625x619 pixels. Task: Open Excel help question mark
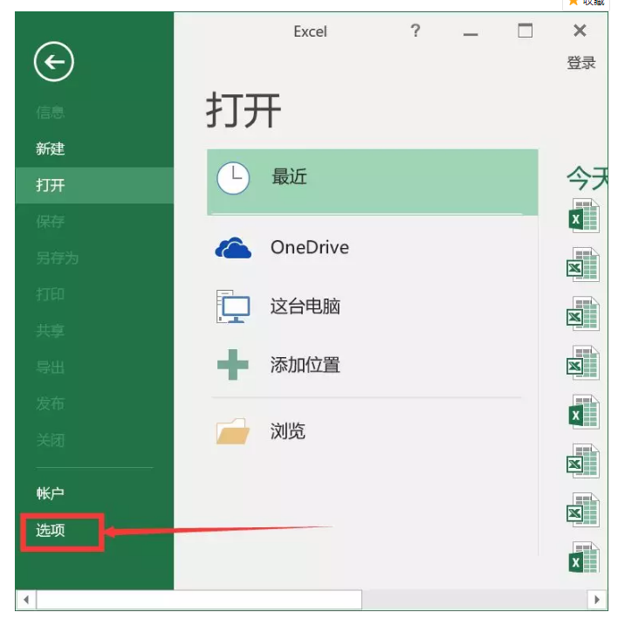416,31
